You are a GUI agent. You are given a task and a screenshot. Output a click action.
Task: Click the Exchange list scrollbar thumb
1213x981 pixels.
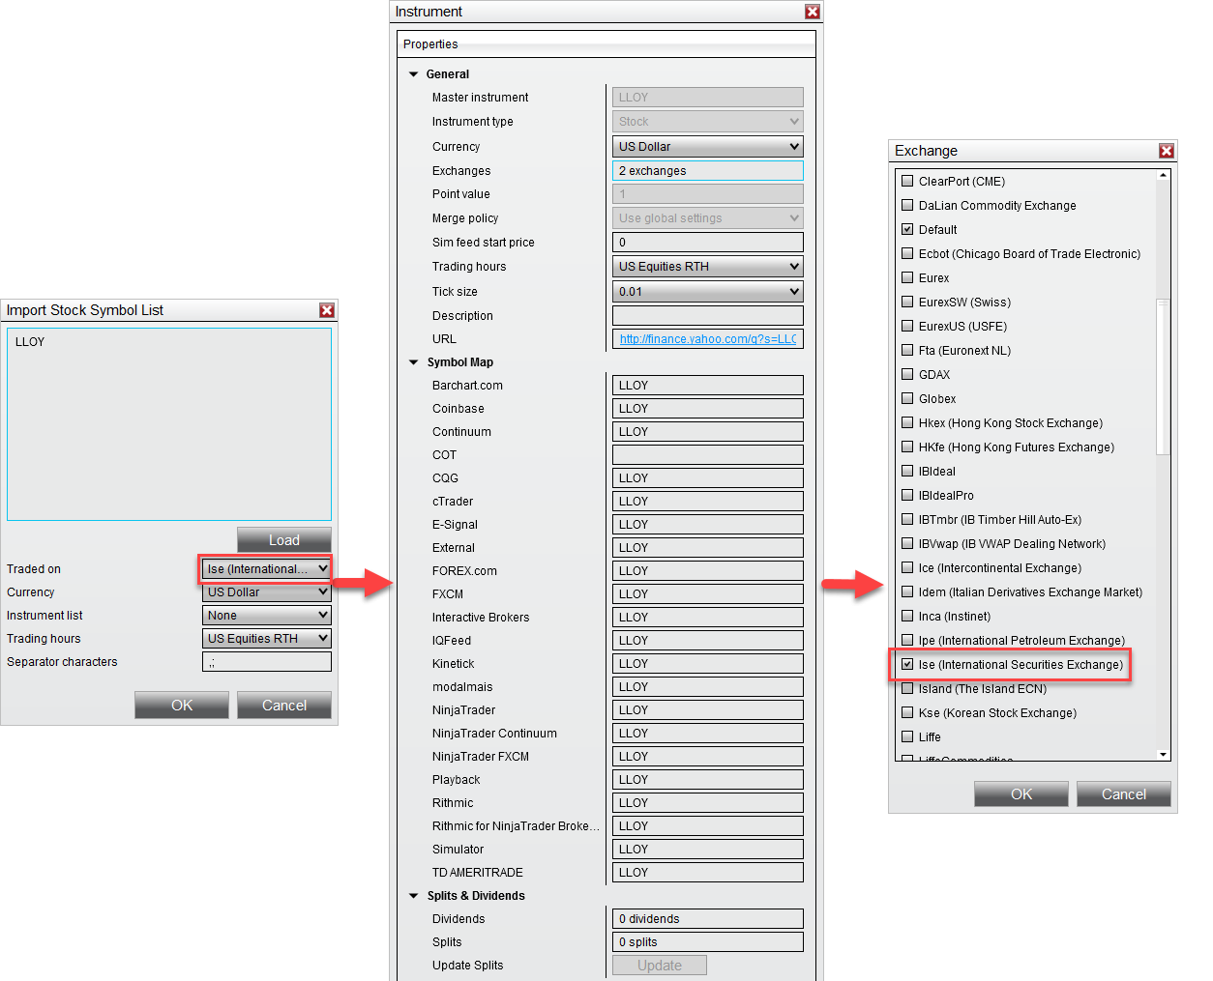(1163, 377)
